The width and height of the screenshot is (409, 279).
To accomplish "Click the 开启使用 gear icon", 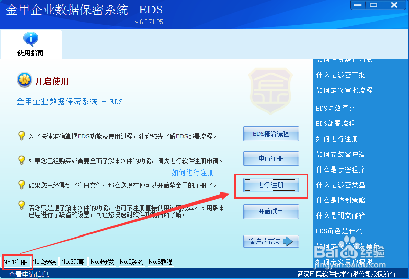I will point(24,80).
